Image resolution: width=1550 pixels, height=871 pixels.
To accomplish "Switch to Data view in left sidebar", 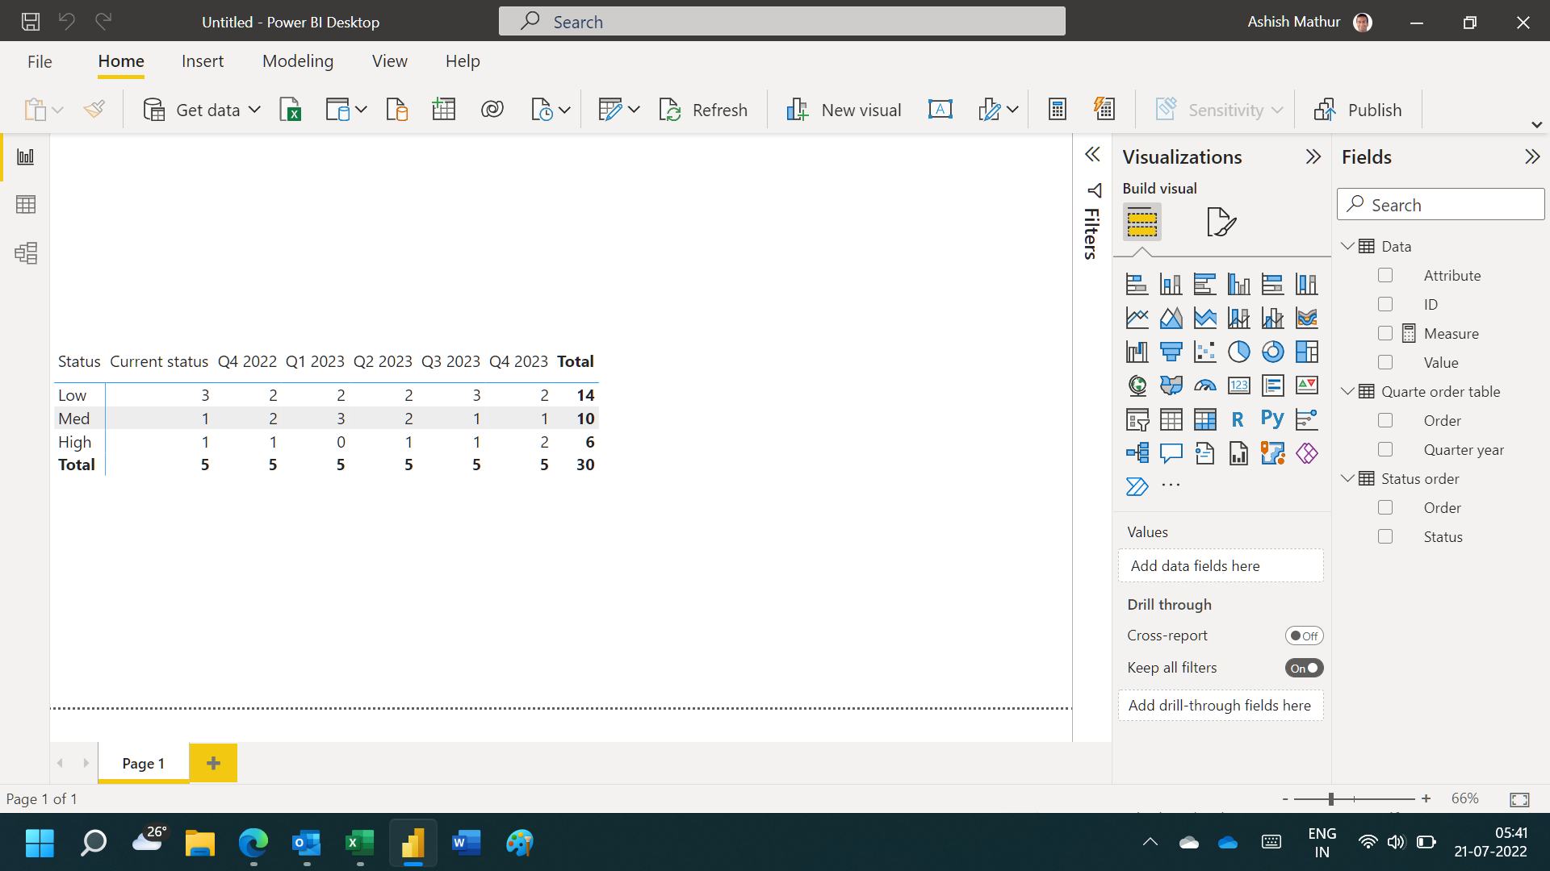I will (26, 205).
